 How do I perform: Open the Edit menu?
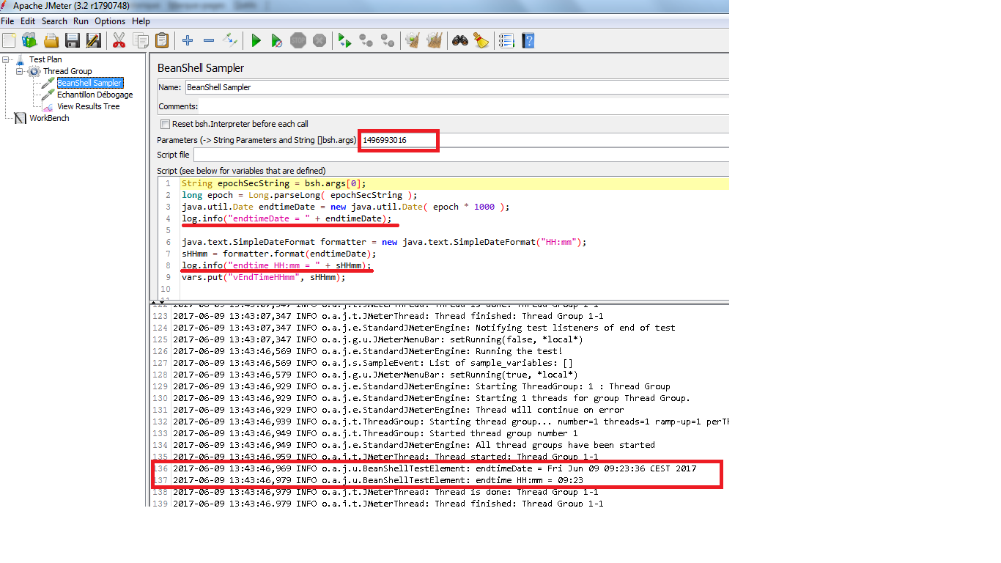28,21
